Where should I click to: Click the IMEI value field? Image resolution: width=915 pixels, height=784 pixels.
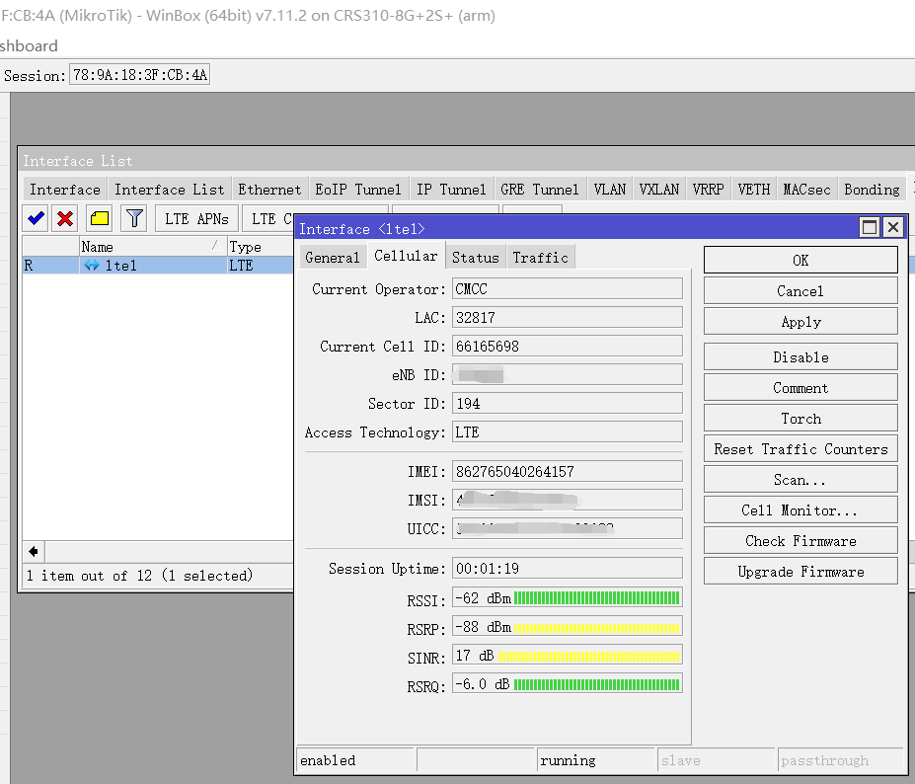(x=567, y=472)
